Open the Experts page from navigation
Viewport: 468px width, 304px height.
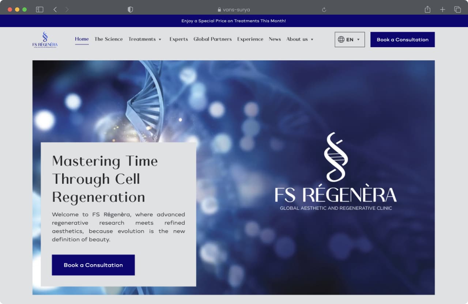pos(178,39)
